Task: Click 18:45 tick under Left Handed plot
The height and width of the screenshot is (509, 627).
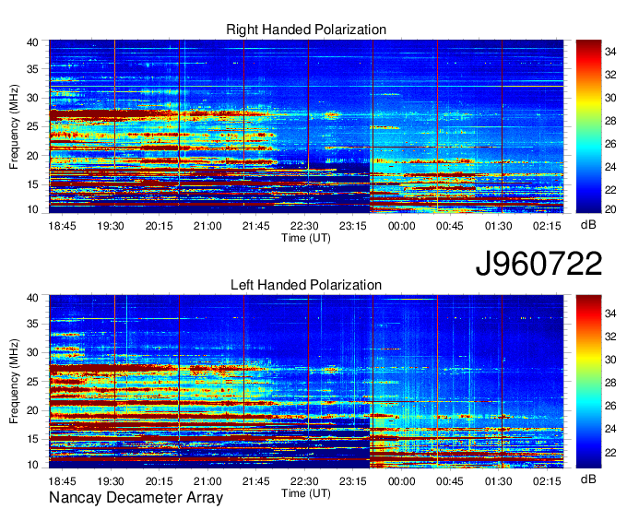Action: point(62,481)
